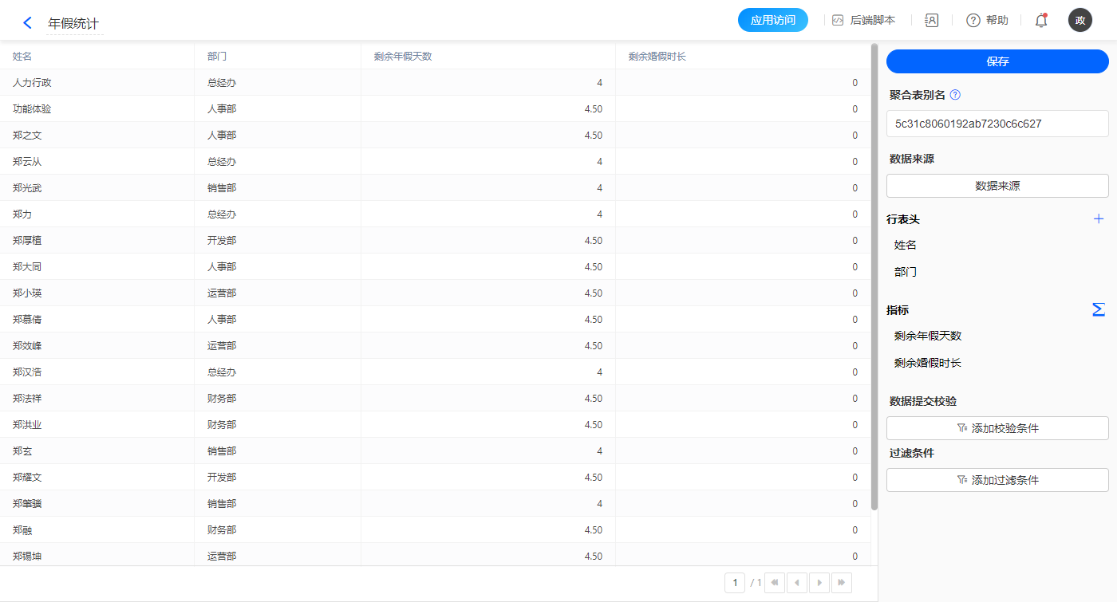The width and height of the screenshot is (1117, 602).
Task: Select the 剩余年假天数 indicator item
Action: point(928,336)
